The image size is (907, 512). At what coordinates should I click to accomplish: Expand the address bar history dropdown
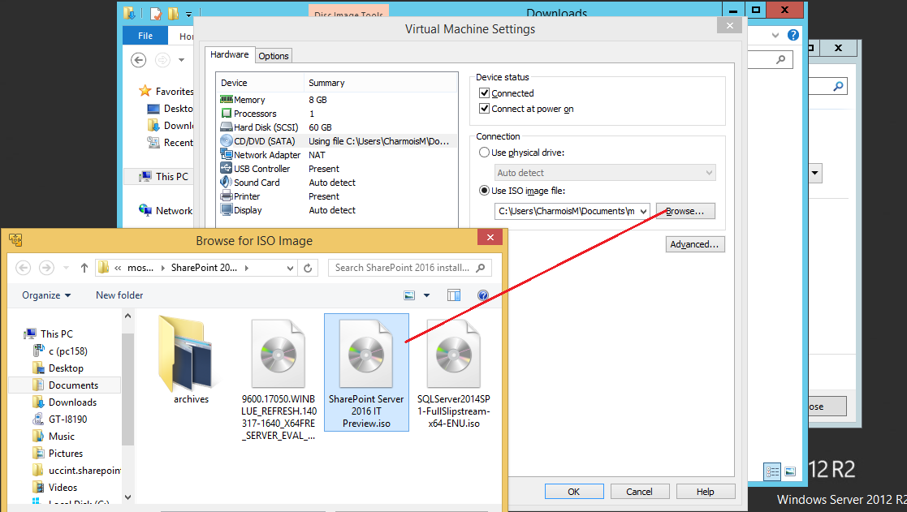tap(291, 268)
